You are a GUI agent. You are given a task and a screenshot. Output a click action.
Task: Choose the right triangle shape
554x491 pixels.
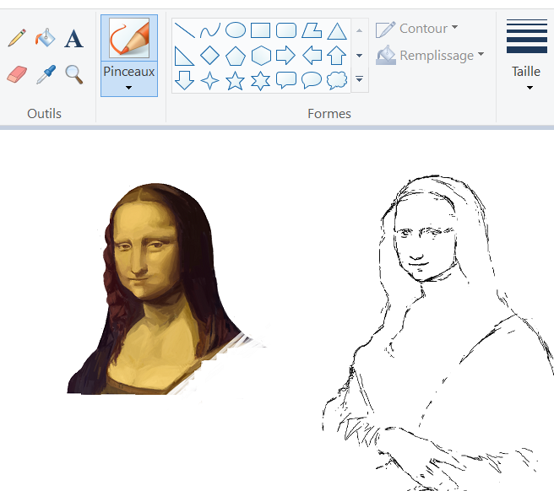184,56
